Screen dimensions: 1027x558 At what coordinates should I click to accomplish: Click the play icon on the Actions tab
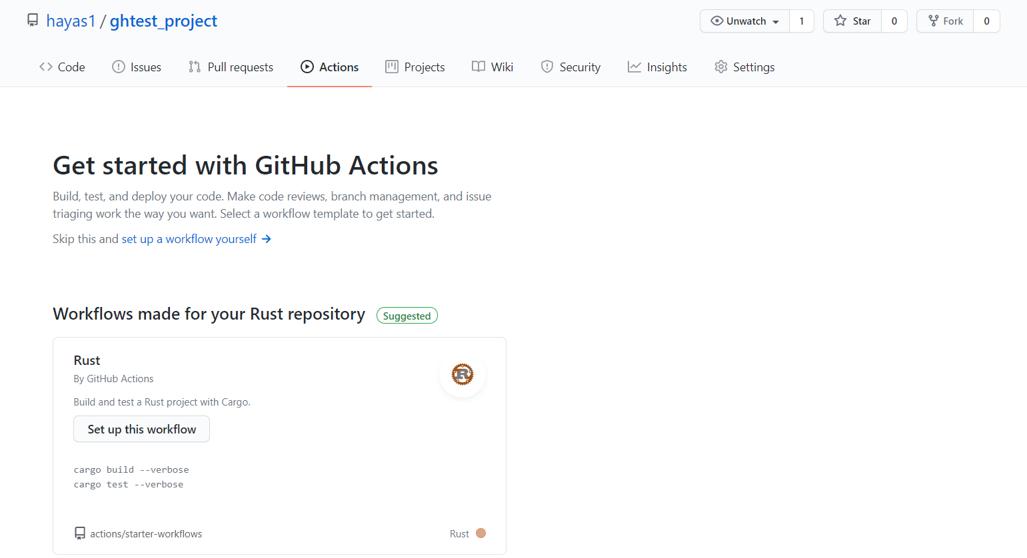307,67
